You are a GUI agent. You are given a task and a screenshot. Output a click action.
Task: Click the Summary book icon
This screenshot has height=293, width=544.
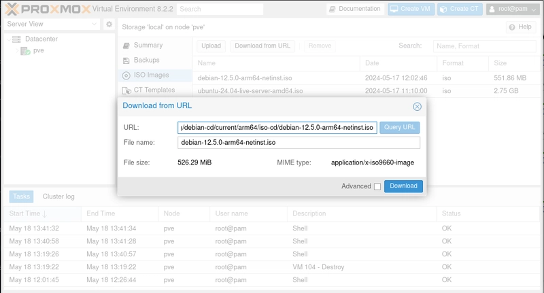[126, 46]
